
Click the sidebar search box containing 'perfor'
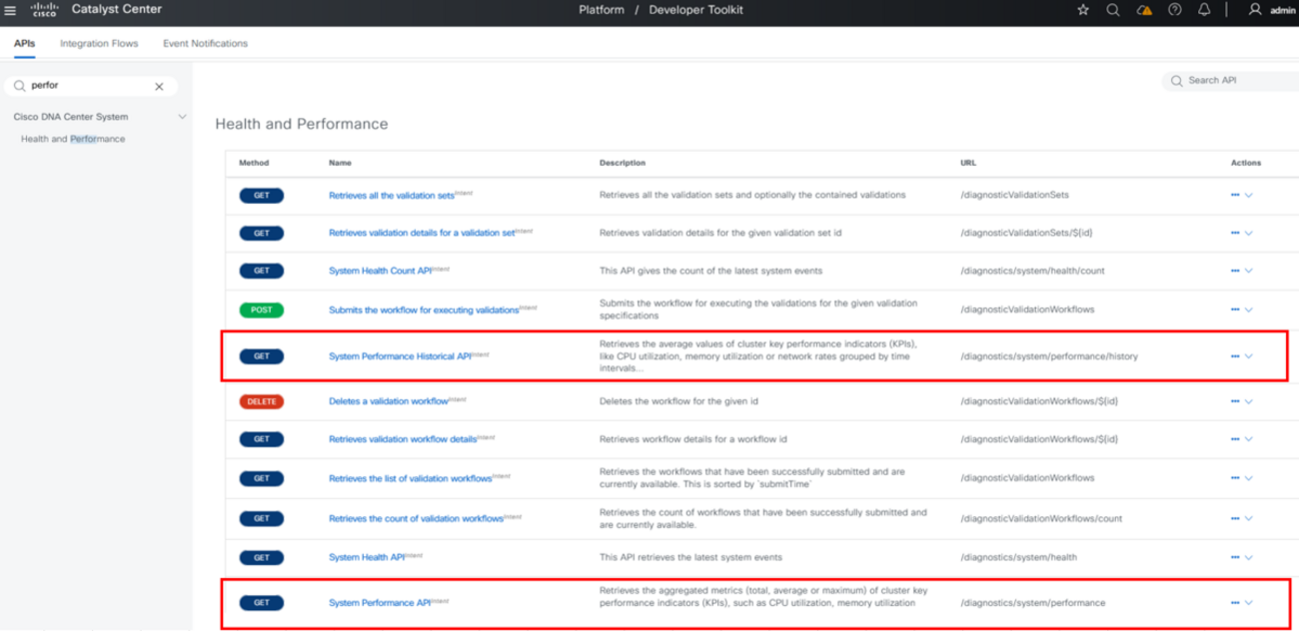point(91,87)
